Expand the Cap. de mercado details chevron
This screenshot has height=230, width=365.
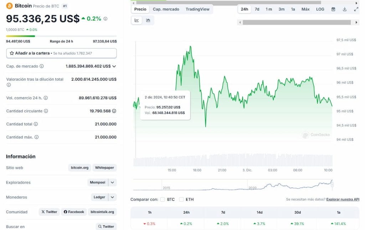pyautogui.click(x=115, y=66)
